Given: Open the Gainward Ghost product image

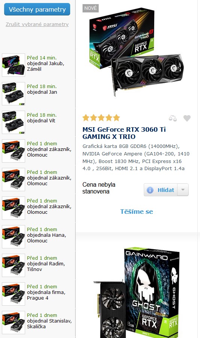Looking at the screenshot, I should [137, 292].
